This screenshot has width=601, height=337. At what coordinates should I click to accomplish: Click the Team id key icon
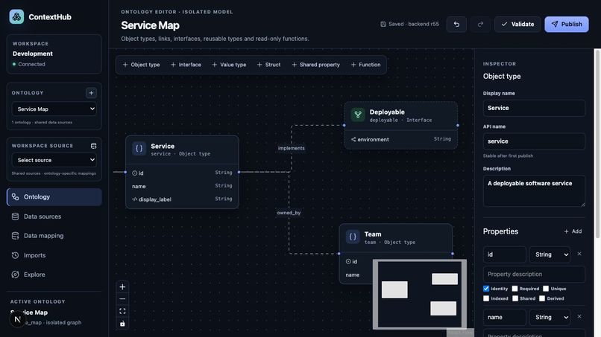tap(348, 262)
